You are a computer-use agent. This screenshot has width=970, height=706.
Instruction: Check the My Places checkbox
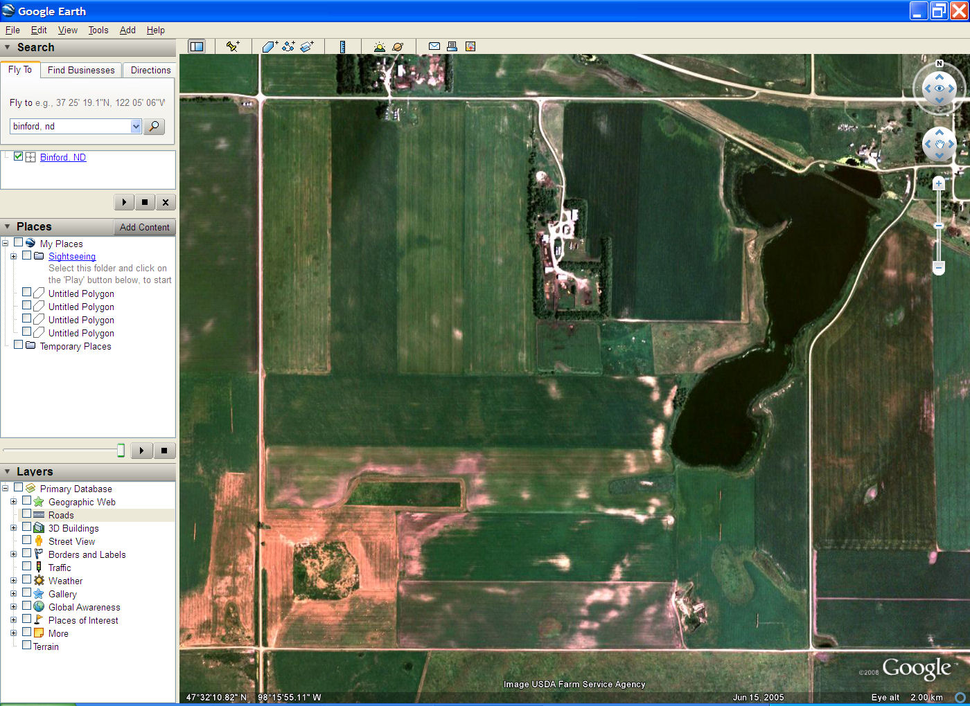click(x=19, y=242)
